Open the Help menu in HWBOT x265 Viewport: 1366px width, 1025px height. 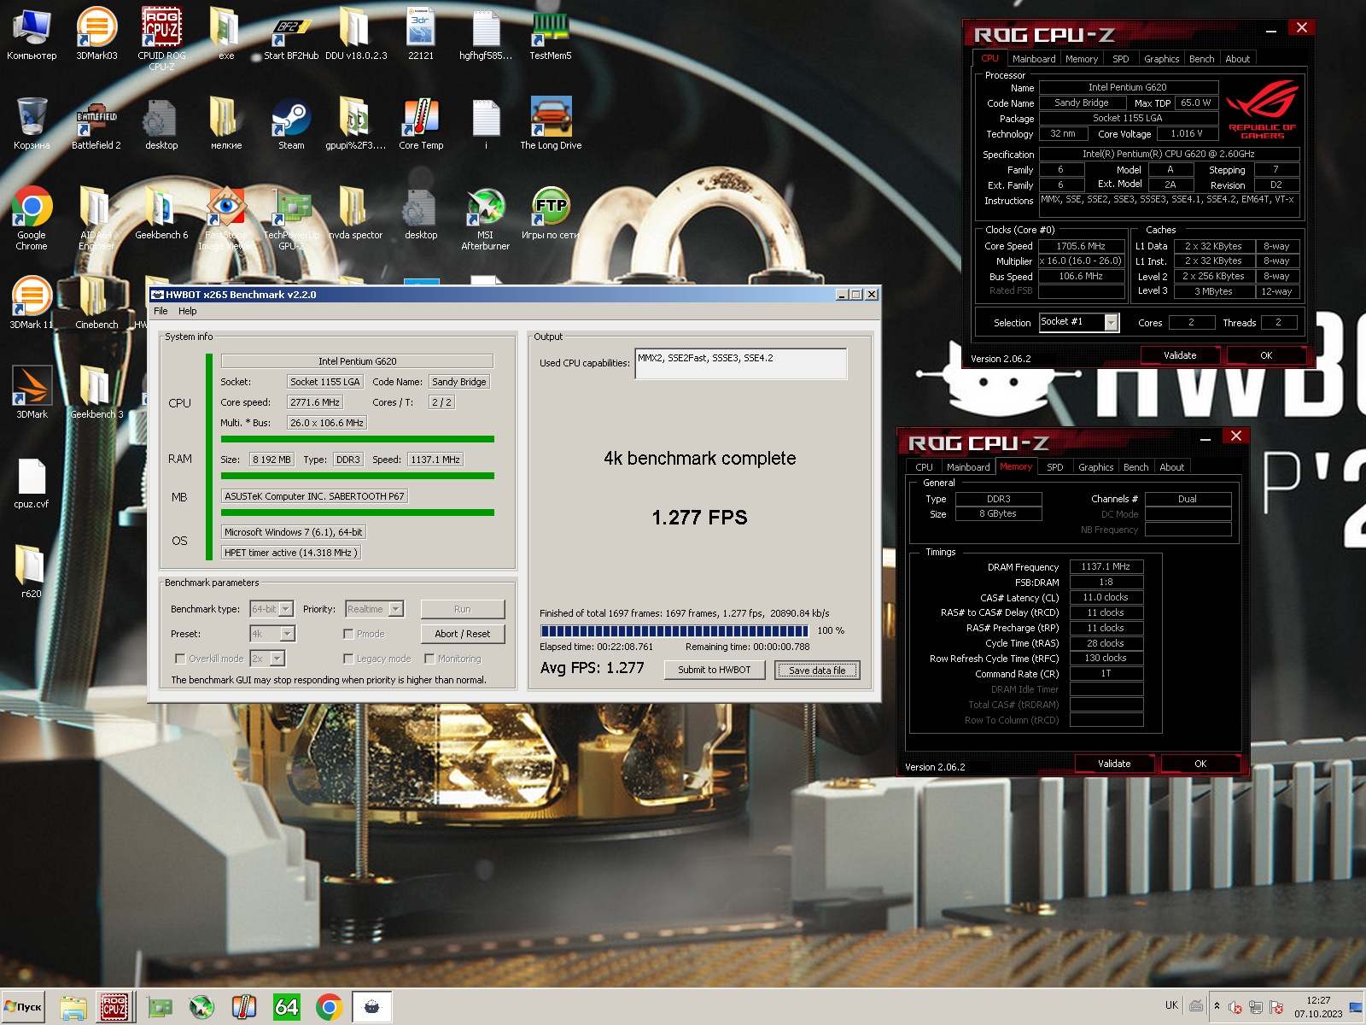[x=188, y=311]
